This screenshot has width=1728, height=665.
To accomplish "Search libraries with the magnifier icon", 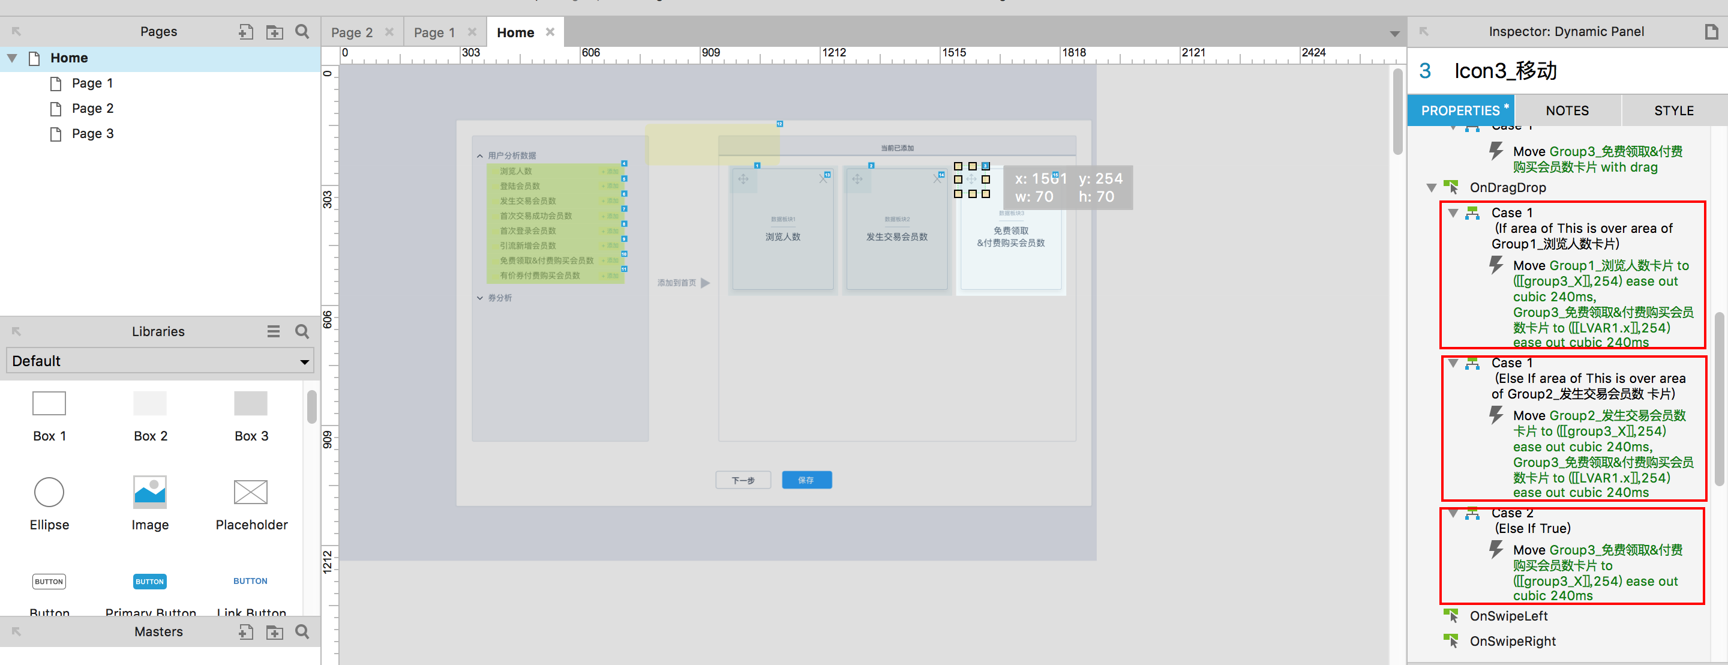I will (302, 331).
